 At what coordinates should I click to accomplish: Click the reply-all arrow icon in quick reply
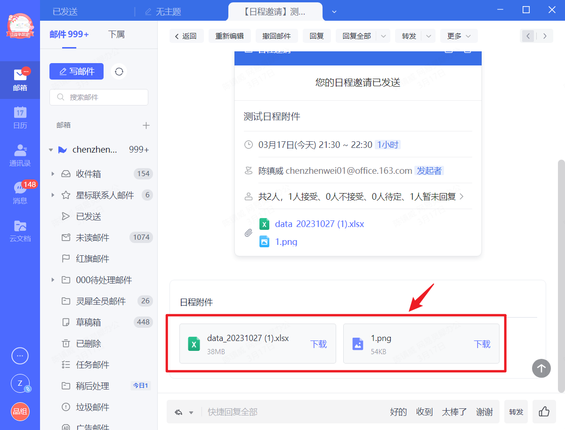tap(178, 412)
